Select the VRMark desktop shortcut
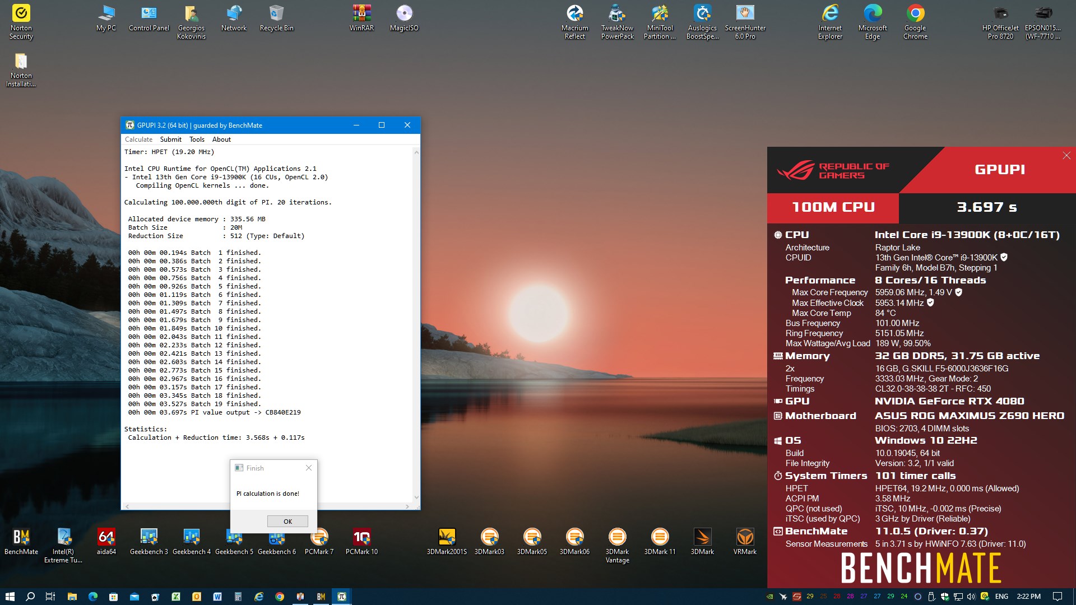1076x605 pixels. pos(745,542)
